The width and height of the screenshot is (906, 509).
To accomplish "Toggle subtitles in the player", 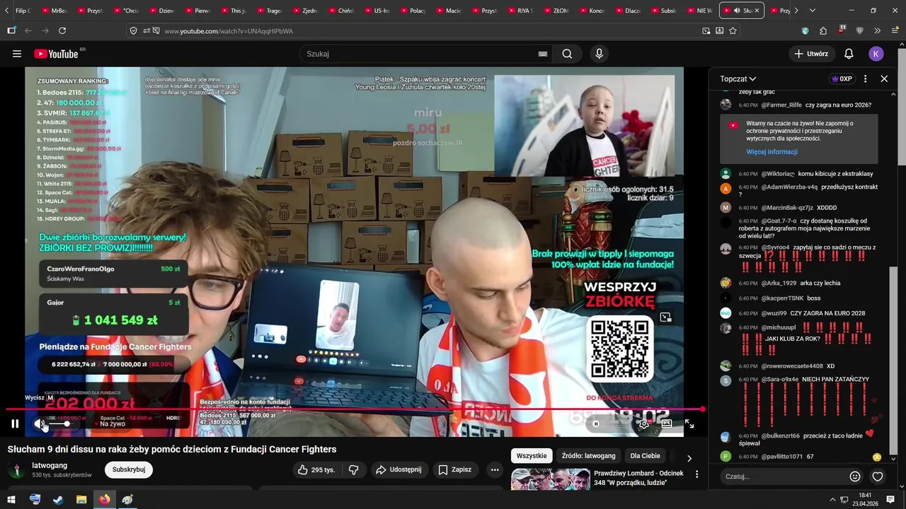I will (x=621, y=423).
